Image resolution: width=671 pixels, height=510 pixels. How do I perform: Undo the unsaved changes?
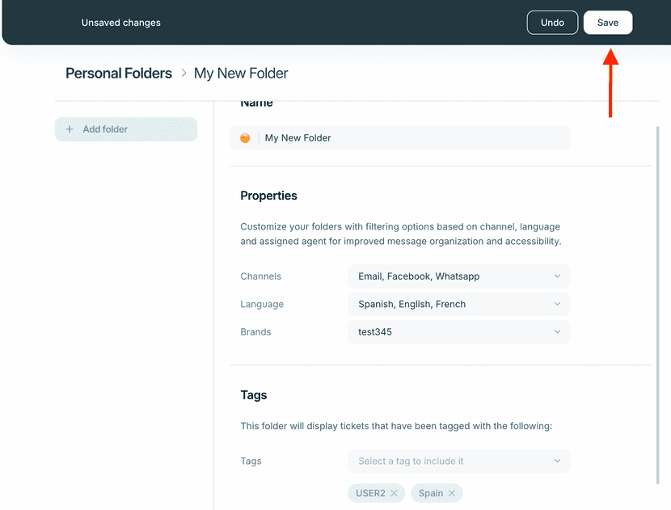pyautogui.click(x=552, y=23)
